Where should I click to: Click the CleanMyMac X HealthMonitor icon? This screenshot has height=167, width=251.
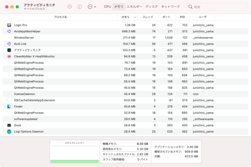coord(9,57)
